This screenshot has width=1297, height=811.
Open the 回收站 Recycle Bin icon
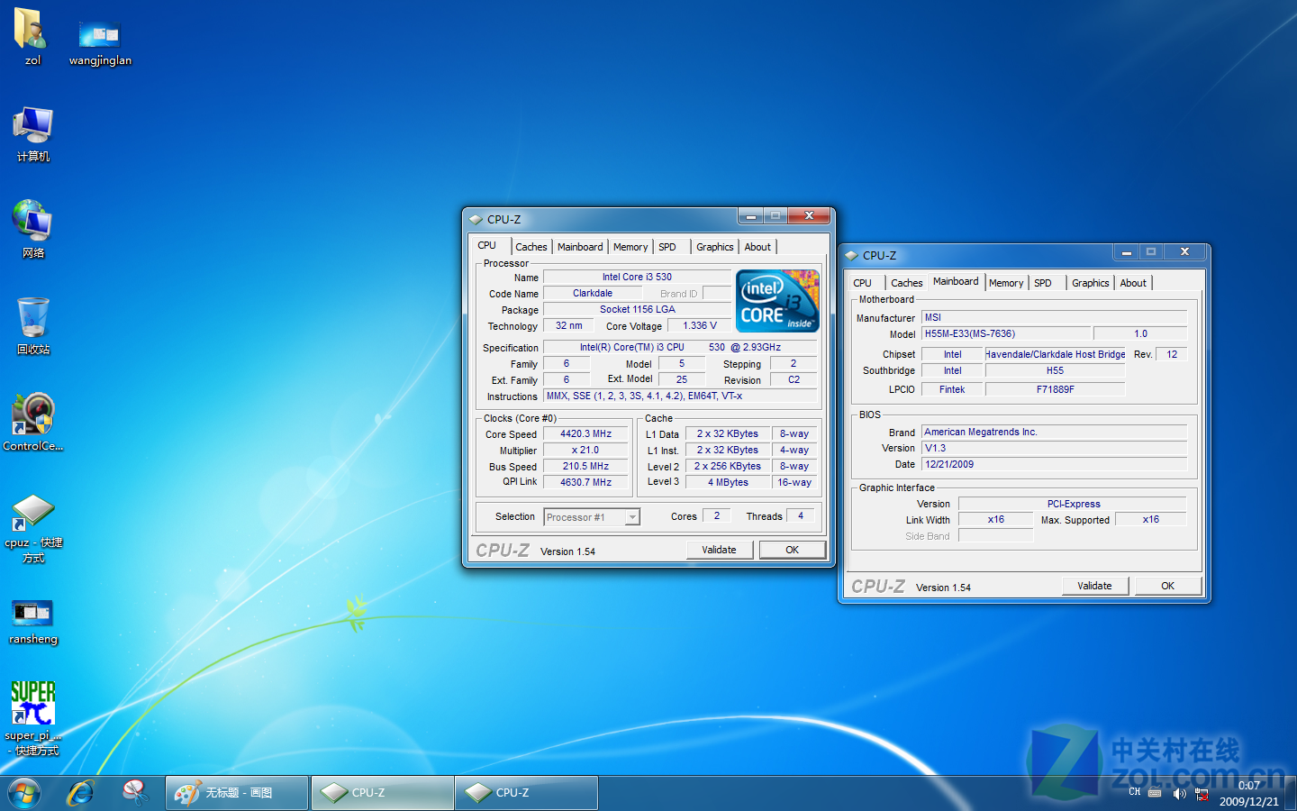[x=33, y=325]
